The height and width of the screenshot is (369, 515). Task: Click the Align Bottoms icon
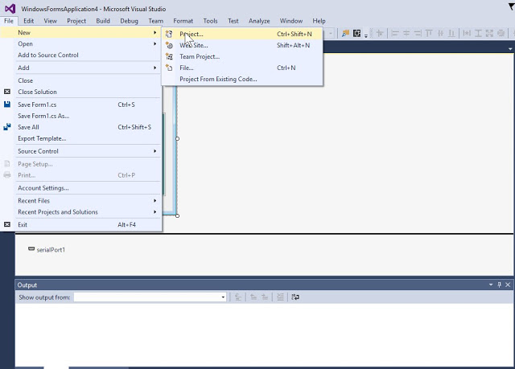[x=451, y=33]
